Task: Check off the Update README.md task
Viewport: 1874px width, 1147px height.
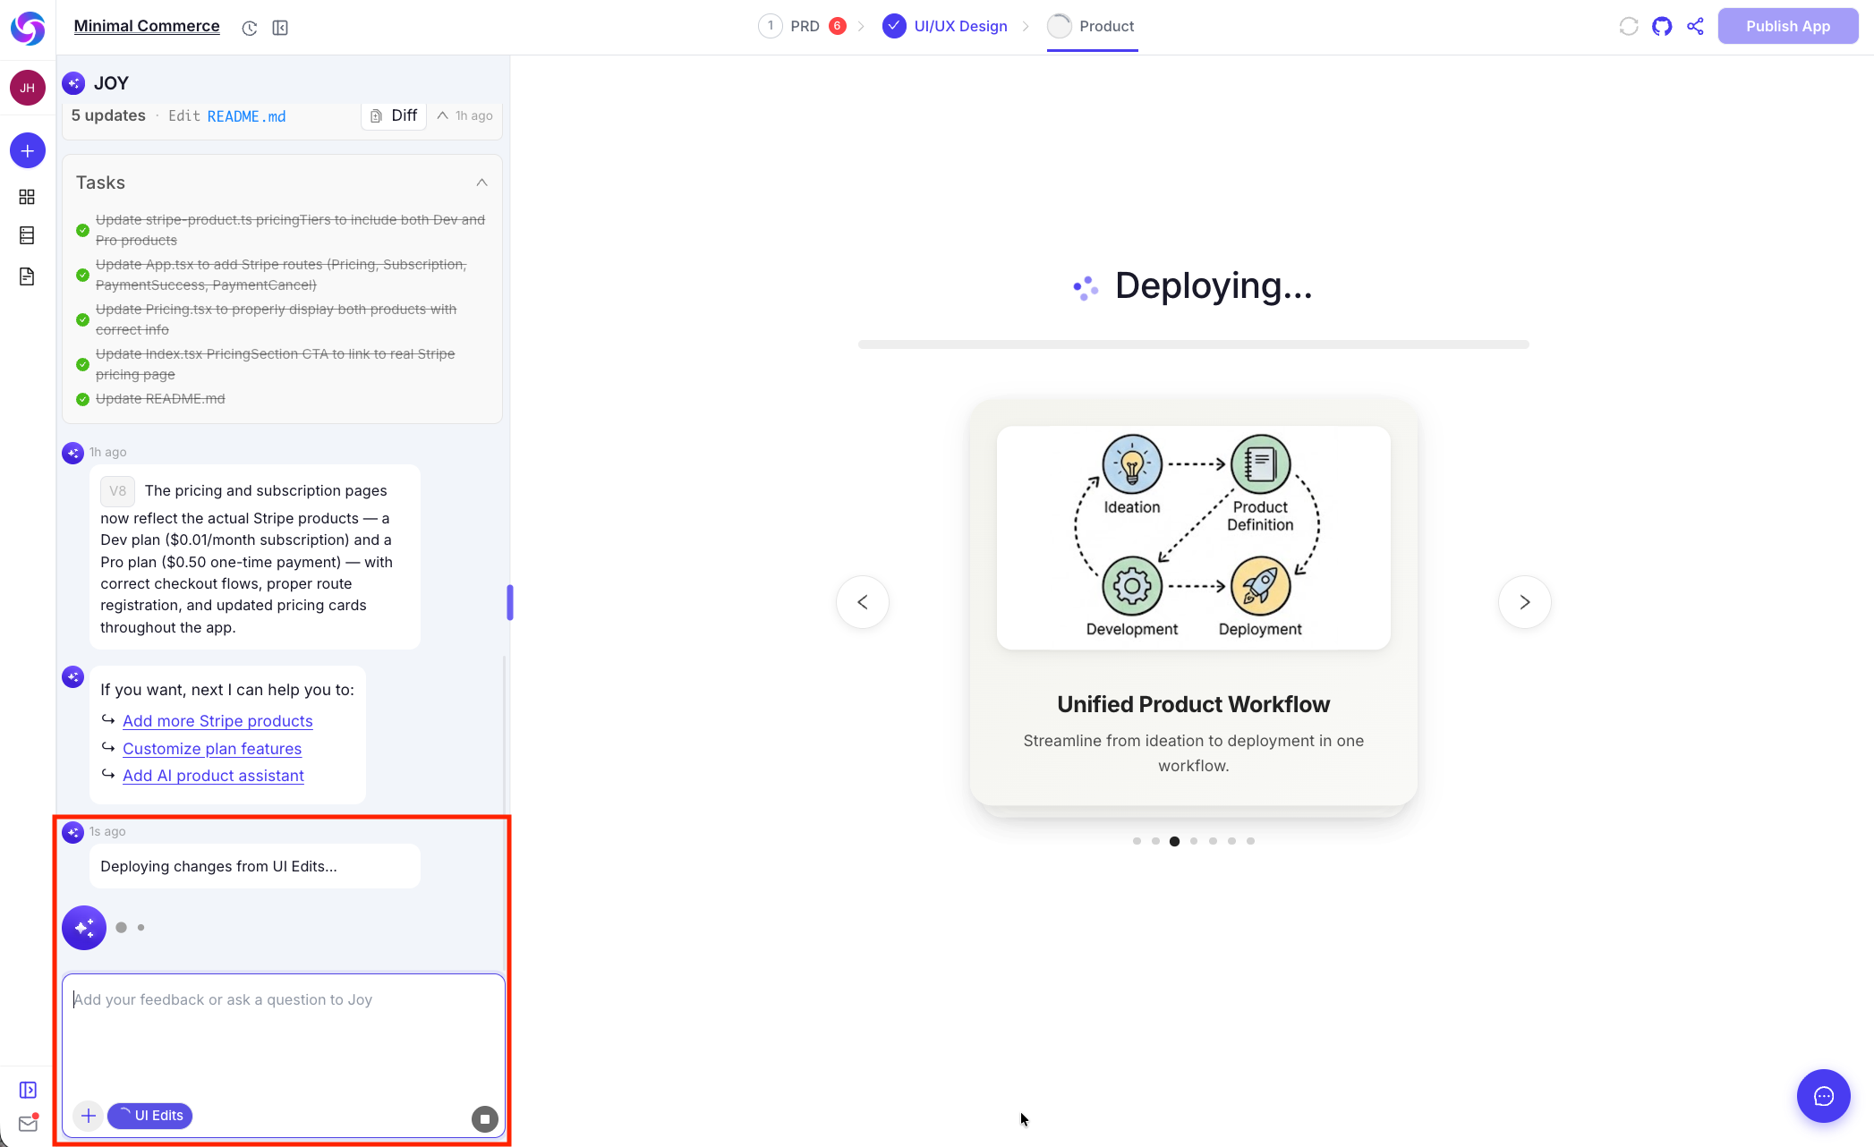Action: (x=82, y=400)
